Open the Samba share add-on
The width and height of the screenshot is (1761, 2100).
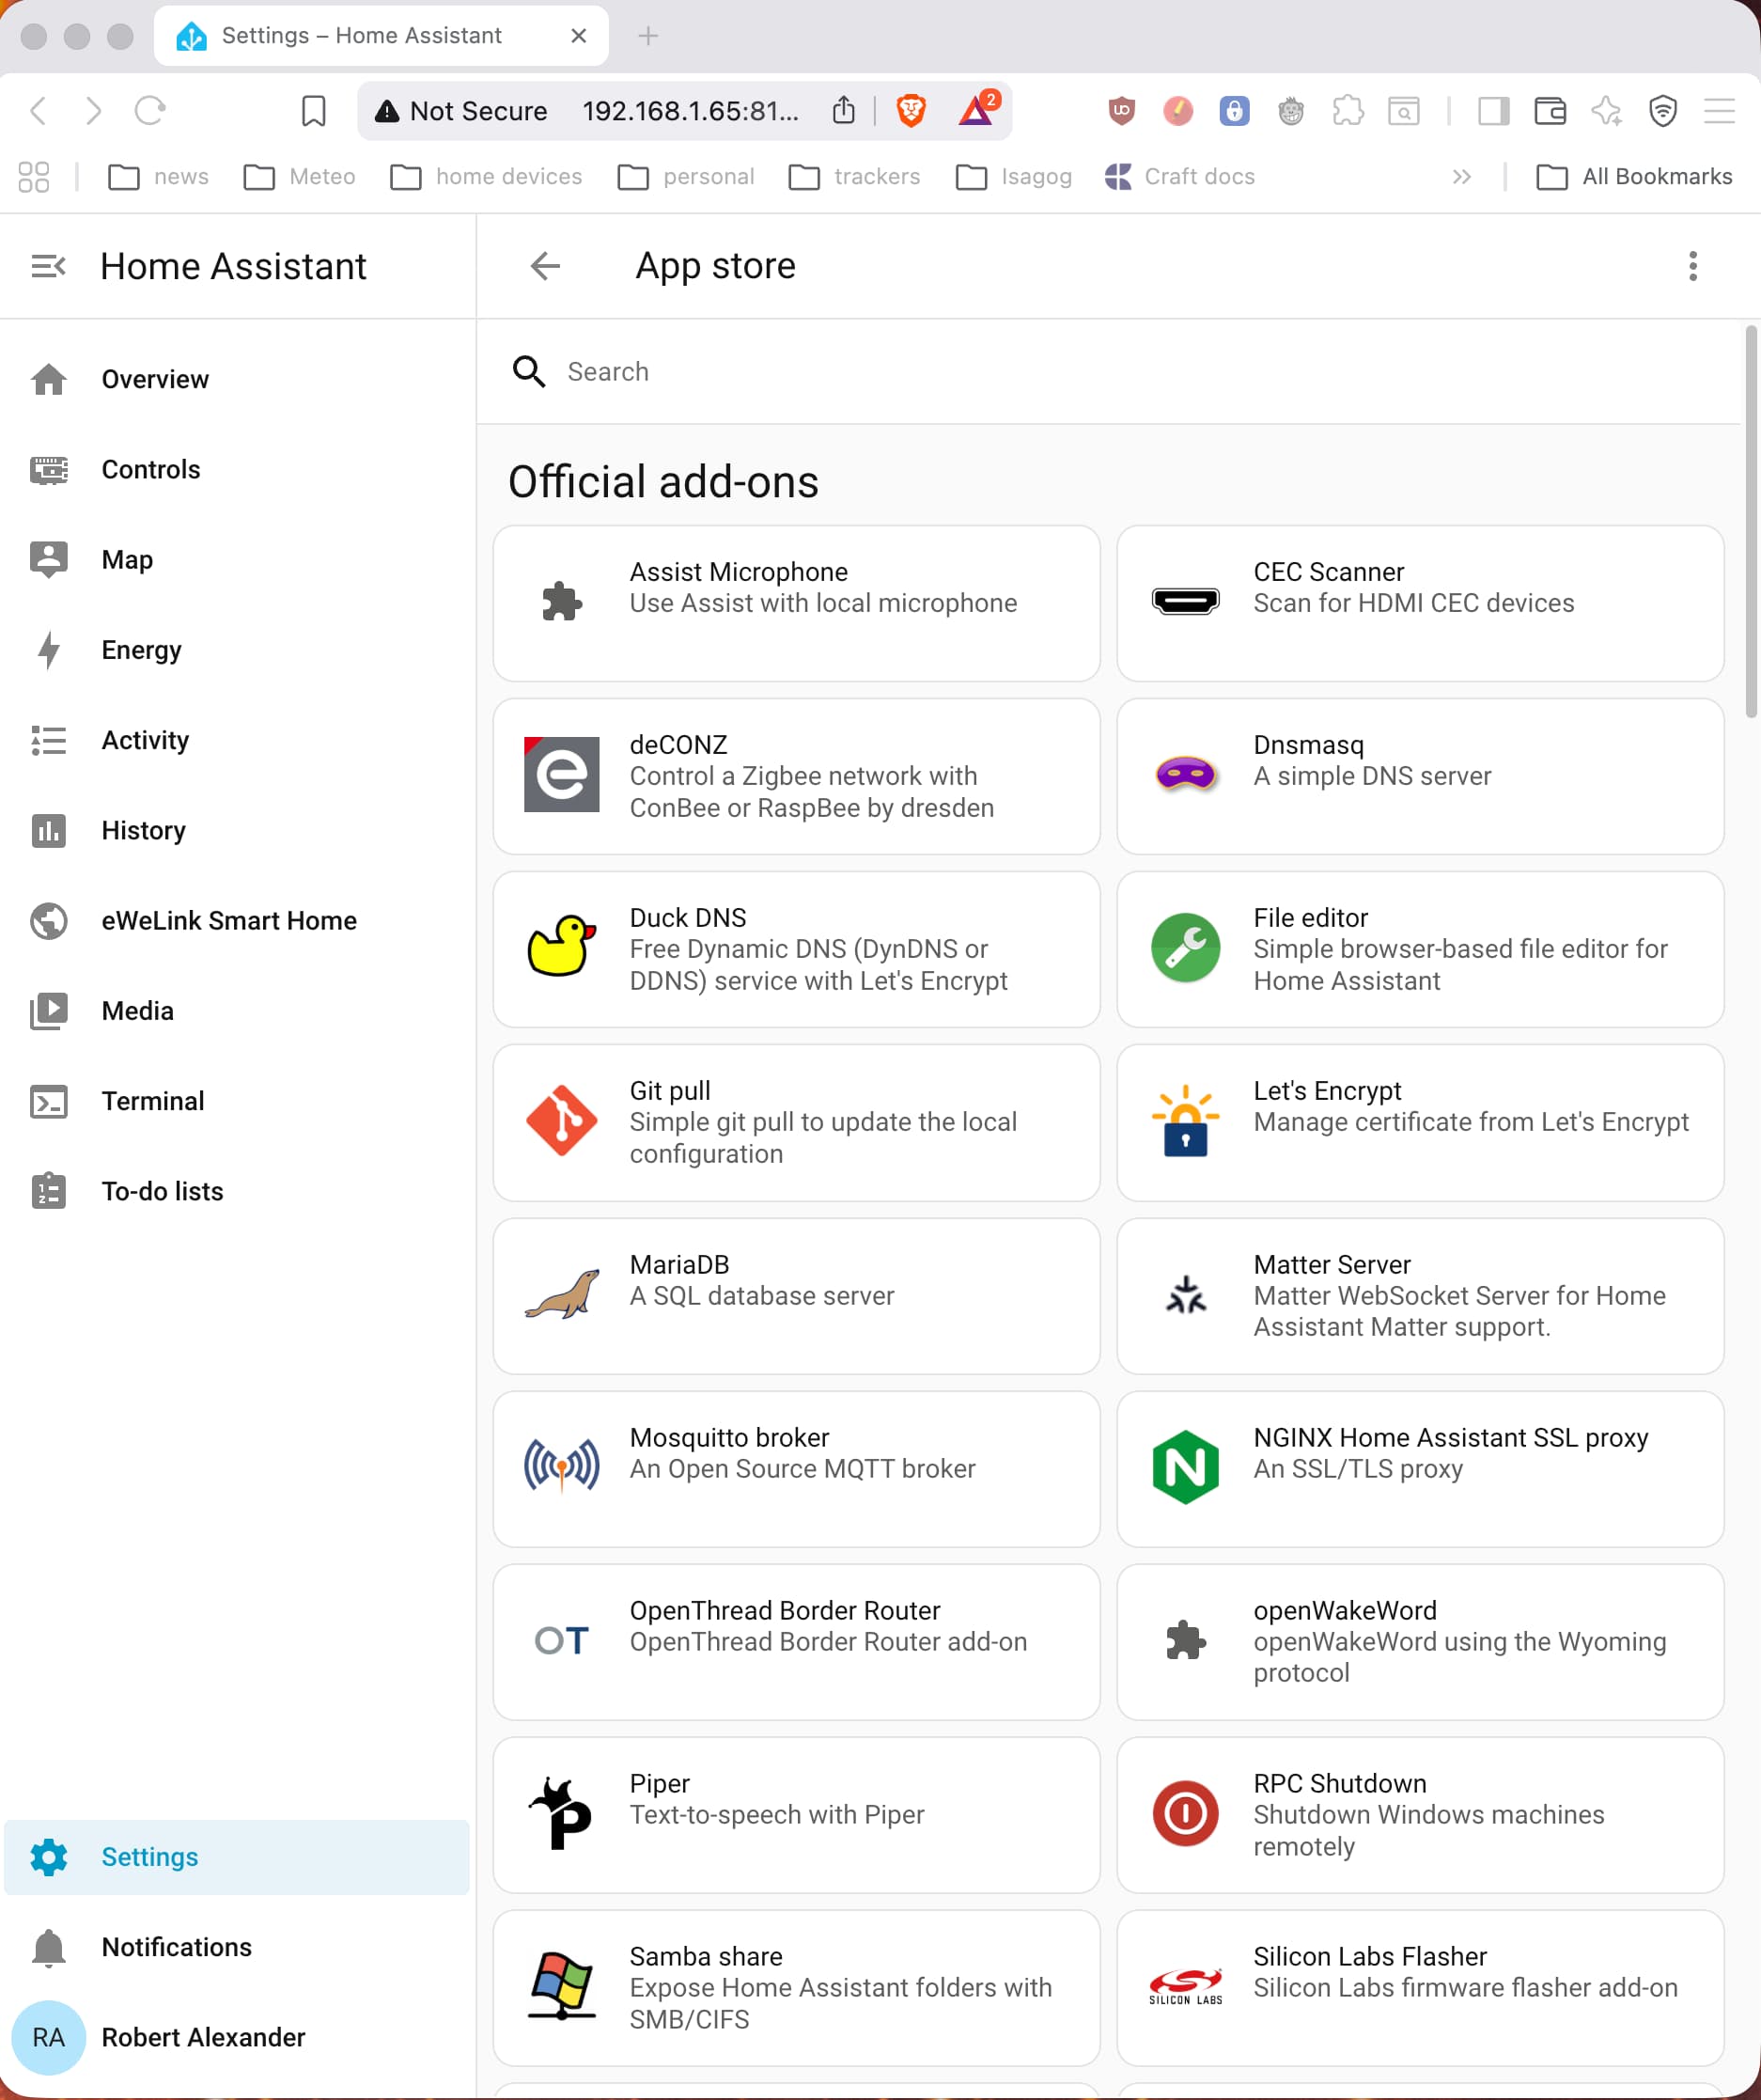(x=796, y=1987)
